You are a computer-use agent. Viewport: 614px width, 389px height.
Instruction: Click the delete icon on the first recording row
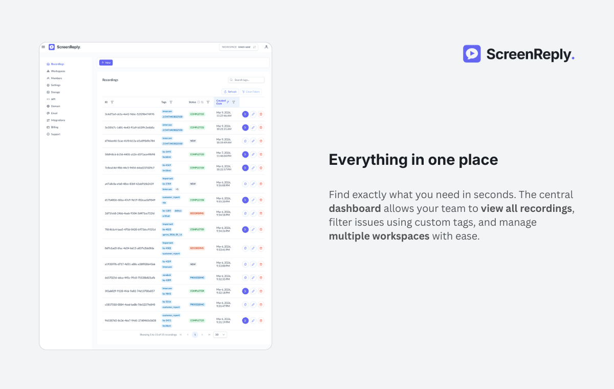coord(261,114)
